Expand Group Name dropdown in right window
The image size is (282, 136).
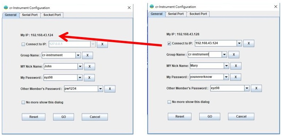pos(224,55)
